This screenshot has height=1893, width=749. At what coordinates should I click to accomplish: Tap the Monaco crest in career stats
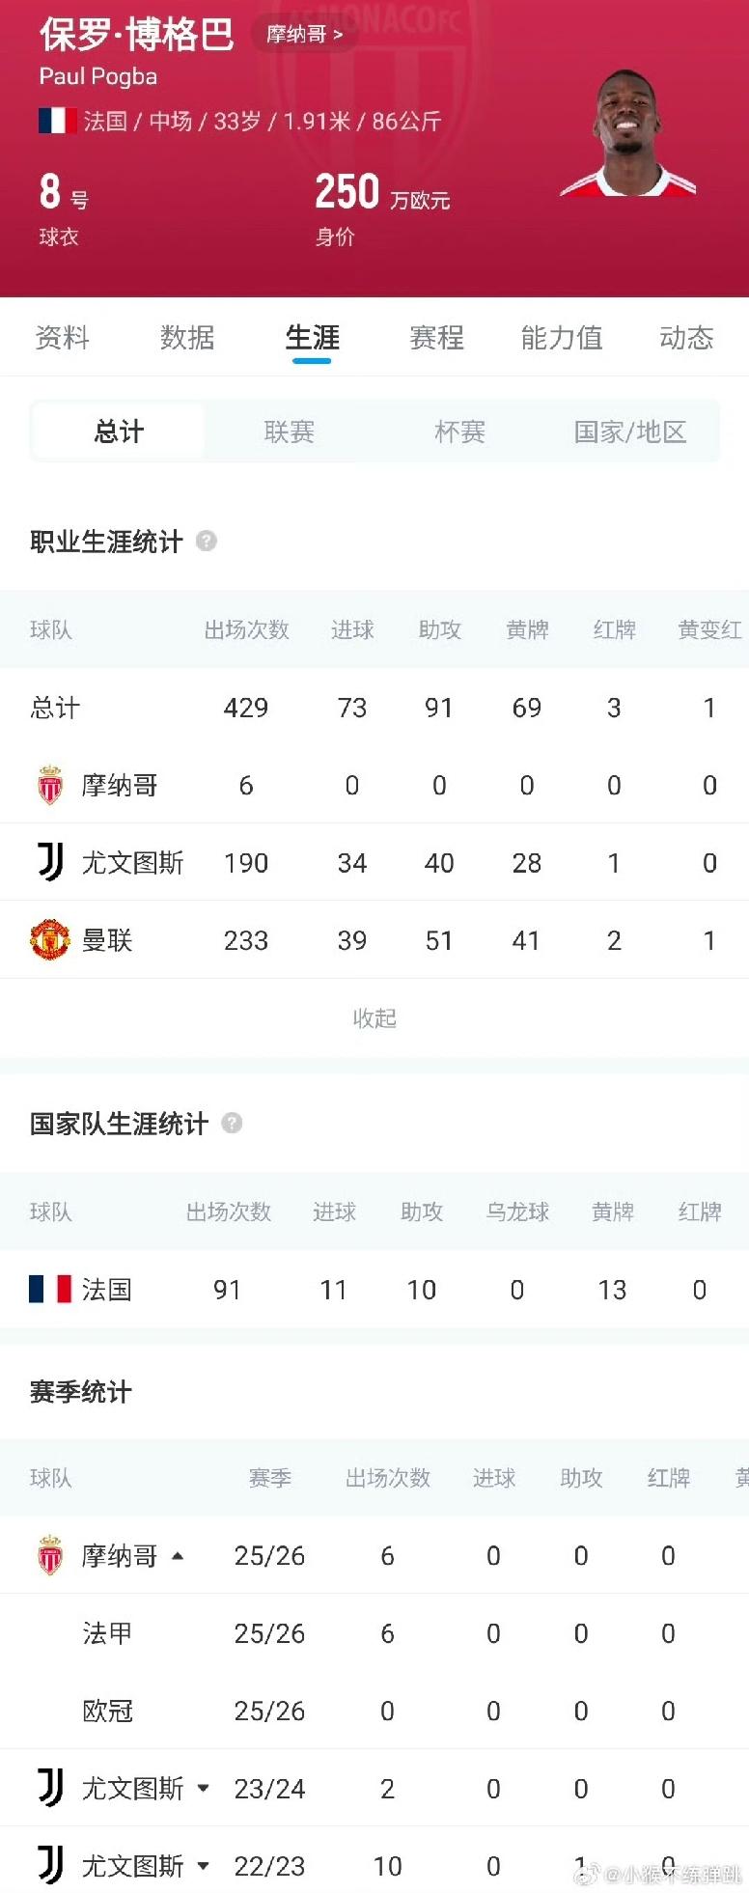tap(50, 785)
